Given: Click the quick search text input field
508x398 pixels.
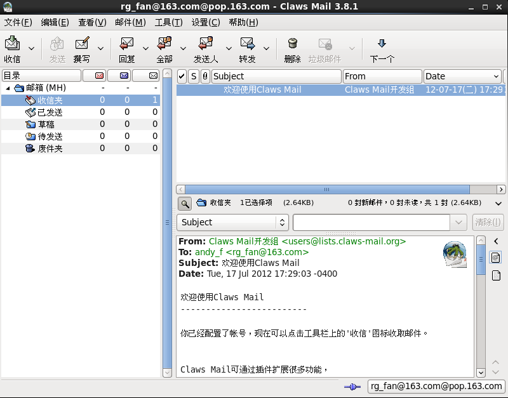Looking at the screenshot, I should (x=371, y=222).
